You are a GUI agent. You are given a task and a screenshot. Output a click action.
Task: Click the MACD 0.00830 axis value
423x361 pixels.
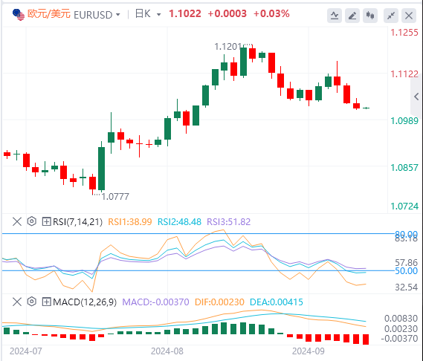point(401,319)
